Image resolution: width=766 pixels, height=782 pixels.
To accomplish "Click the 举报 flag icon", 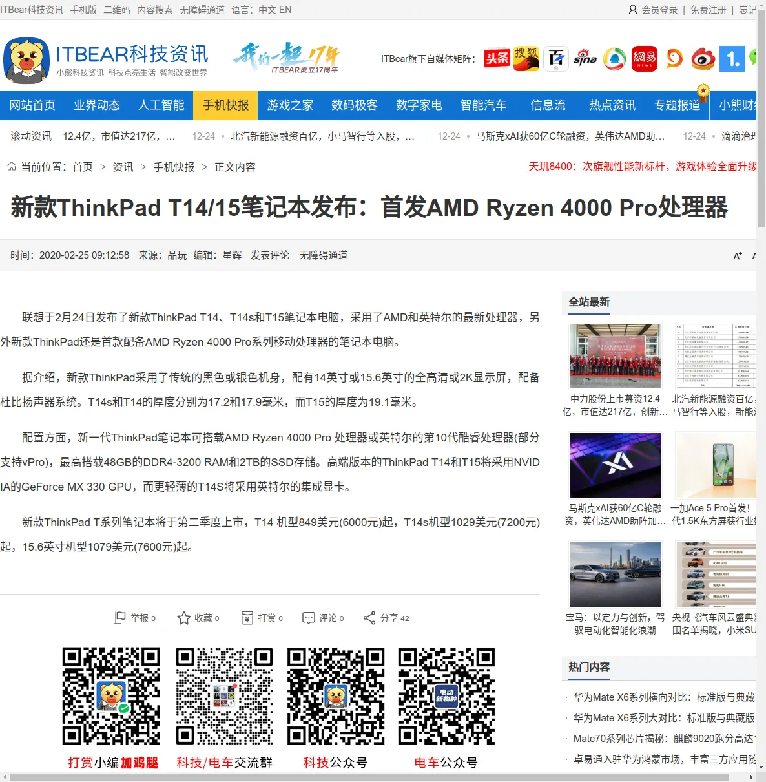I will pyautogui.click(x=119, y=618).
